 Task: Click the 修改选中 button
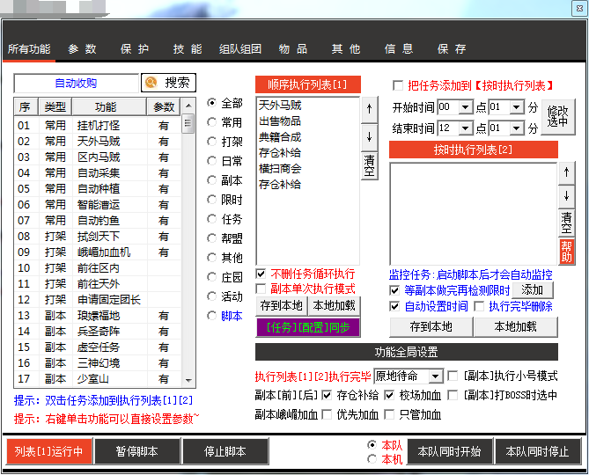(558, 117)
